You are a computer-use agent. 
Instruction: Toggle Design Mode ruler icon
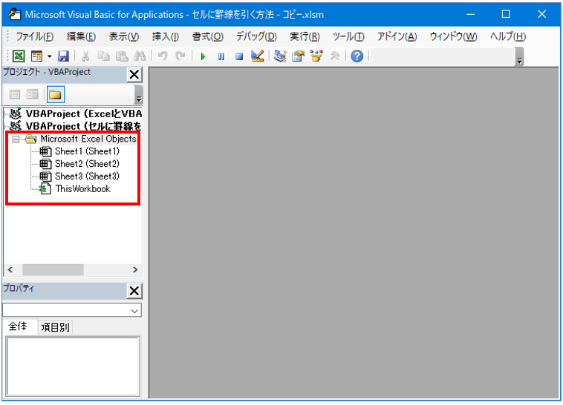click(x=258, y=56)
